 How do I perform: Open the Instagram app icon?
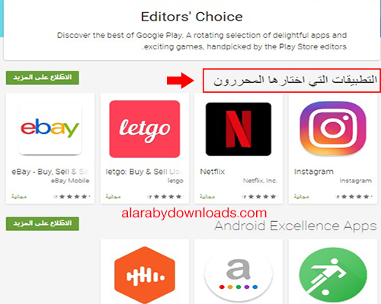coord(333,128)
